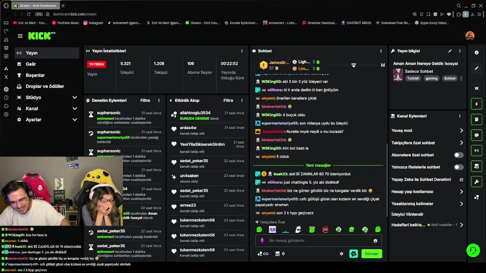Click the lightning bolt icon in the right rail

[x=477, y=104]
